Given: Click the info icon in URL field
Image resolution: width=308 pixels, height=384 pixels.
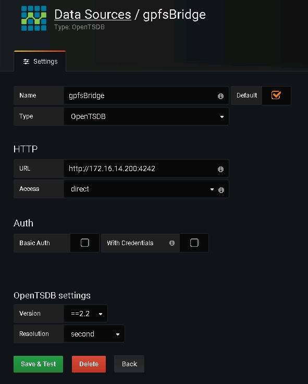Looking at the screenshot, I should pos(220,169).
